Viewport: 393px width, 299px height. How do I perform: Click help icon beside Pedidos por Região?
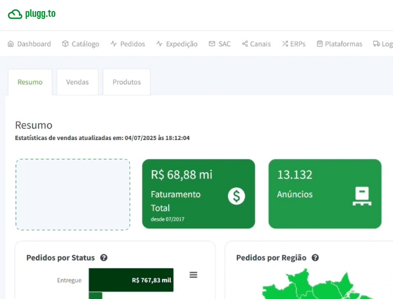pyautogui.click(x=315, y=258)
